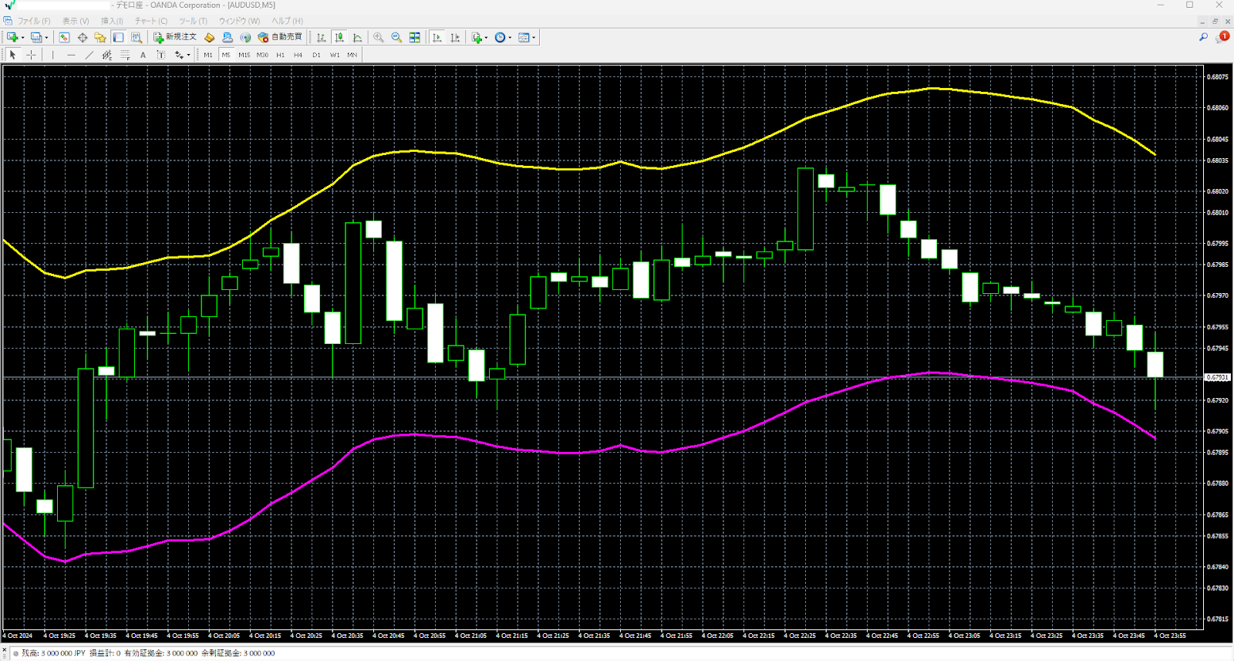Activate the crosshair cursor mode
The image size is (1234, 661).
click(x=31, y=55)
